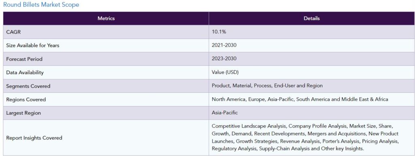Click the Regulatory Analysis, Supply-Chain text line
The image size is (415, 156).
coord(288,149)
